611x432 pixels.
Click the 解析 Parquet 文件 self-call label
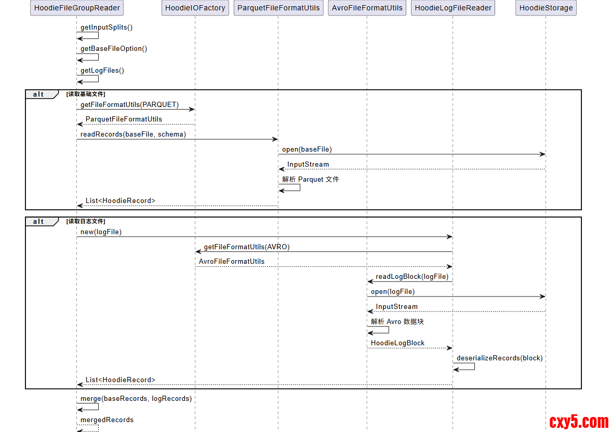pyautogui.click(x=311, y=179)
